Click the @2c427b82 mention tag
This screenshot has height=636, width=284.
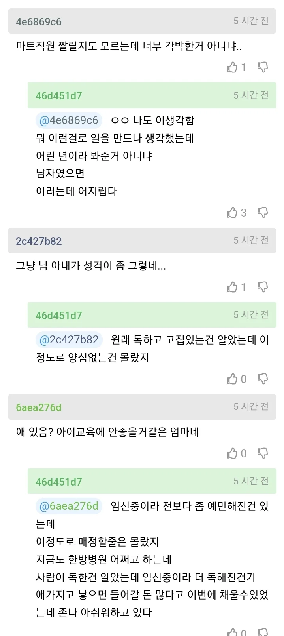[69, 340]
